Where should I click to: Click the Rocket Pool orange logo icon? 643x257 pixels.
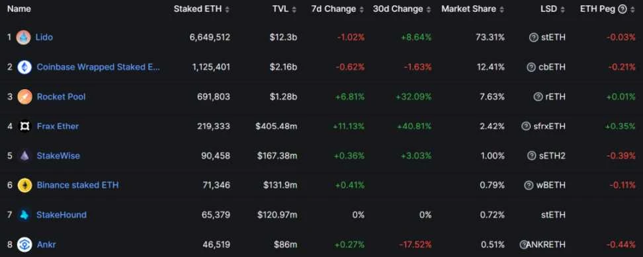click(24, 96)
